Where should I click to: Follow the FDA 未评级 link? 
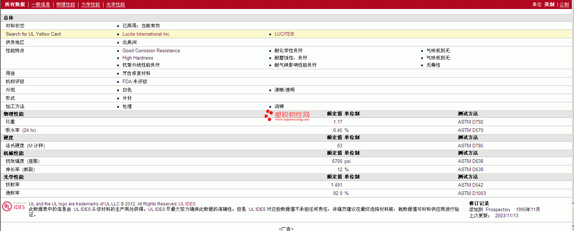(135, 81)
